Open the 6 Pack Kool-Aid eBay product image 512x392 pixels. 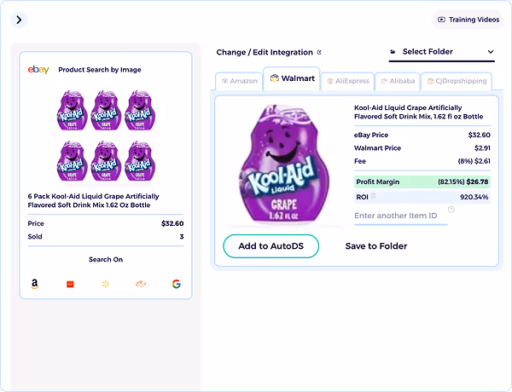(106, 135)
